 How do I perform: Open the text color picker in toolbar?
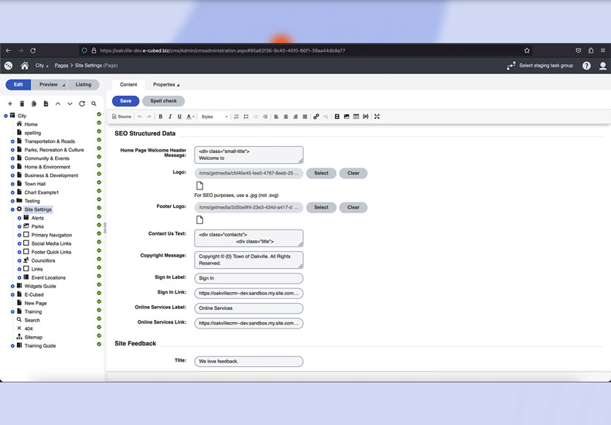click(190, 117)
